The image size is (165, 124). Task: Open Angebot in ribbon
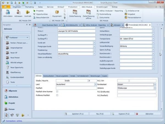click(130, 14)
